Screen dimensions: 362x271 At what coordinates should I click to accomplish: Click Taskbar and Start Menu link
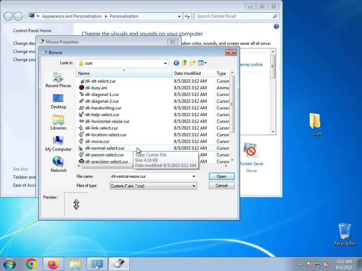tap(24, 177)
